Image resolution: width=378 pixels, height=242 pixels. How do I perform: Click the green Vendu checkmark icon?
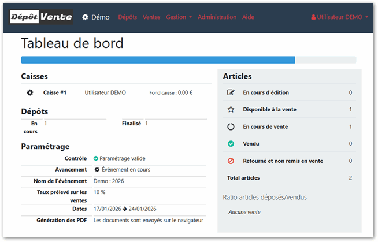[x=231, y=144]
